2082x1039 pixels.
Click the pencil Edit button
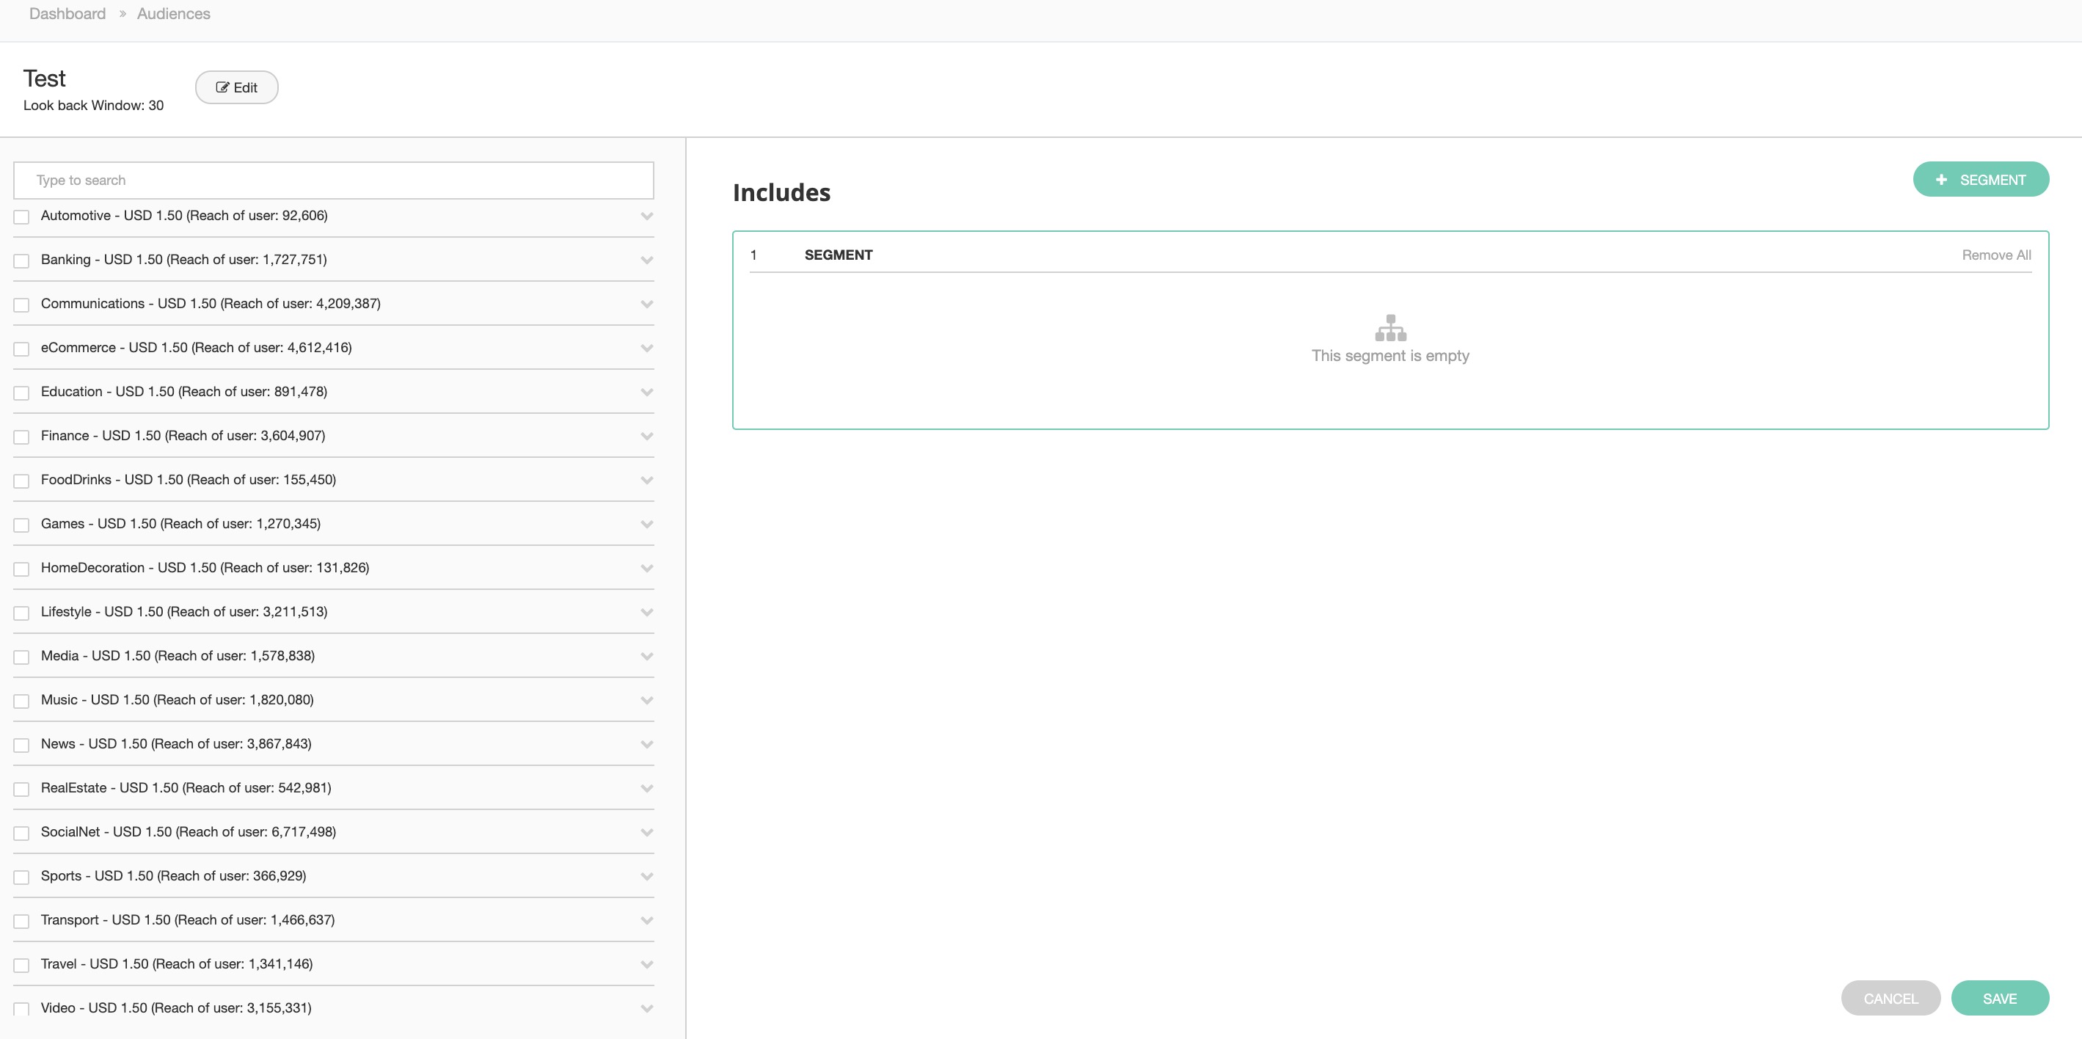236,87
